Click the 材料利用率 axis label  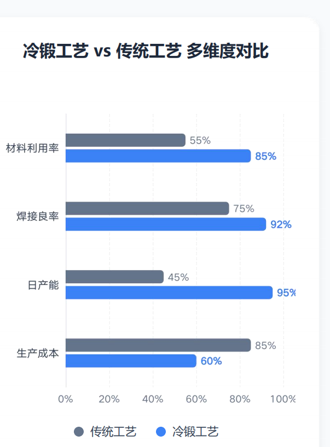pos(32,148)
